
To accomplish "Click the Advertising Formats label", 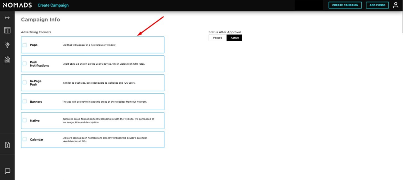I will coord(36,32).
